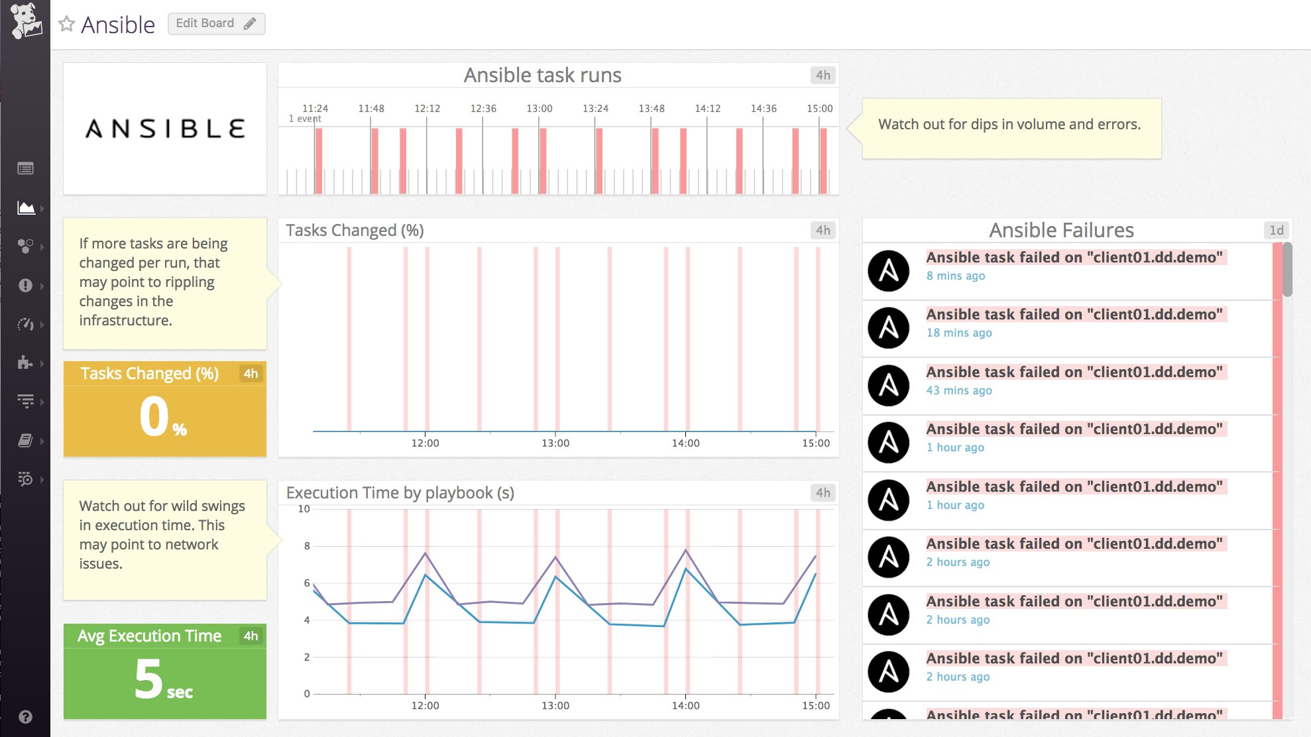Click the Edit Board button
Viewport: 1311px width, 737px height.
pos(216,23)
